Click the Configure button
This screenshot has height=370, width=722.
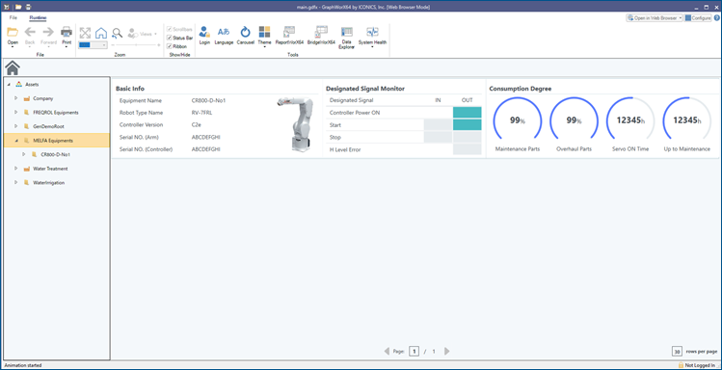[698, 18]
